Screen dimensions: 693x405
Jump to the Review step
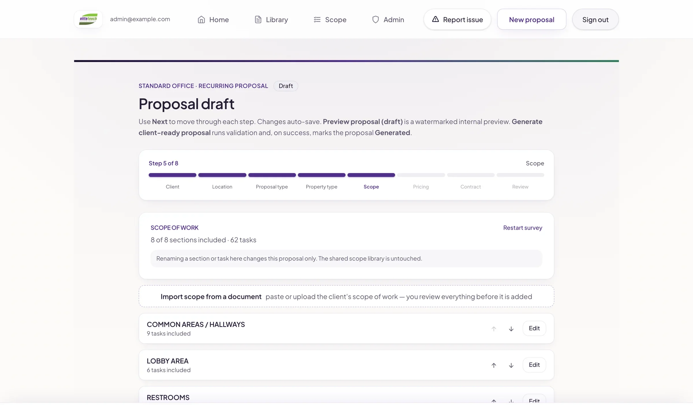(x=520, y=187)
